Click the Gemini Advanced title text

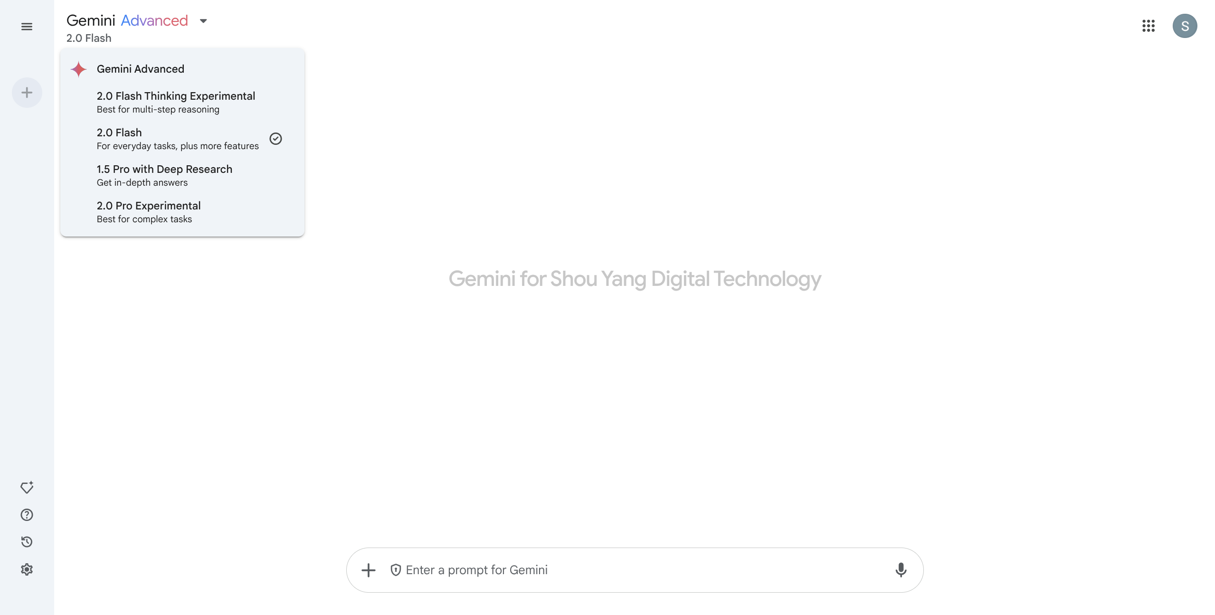click(127, 20)
